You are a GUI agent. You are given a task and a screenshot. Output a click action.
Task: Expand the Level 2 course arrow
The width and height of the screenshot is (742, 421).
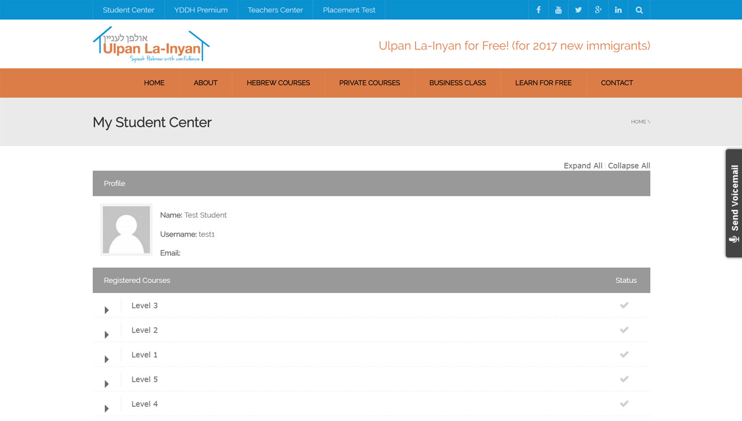pyautogui.click(x=107, y=335)
